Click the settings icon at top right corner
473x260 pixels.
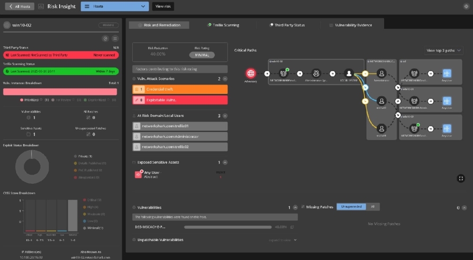tap(466, 6)
